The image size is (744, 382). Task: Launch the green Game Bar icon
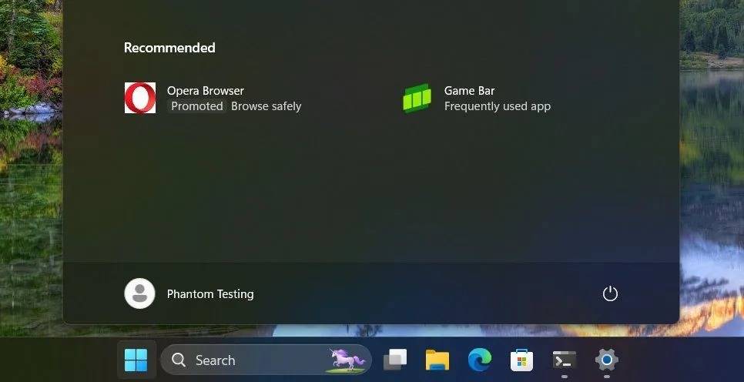[417, 98]
